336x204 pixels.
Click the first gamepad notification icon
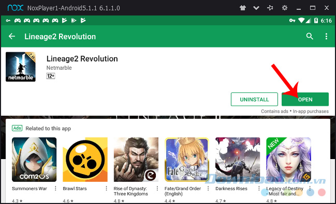(18, 21)
